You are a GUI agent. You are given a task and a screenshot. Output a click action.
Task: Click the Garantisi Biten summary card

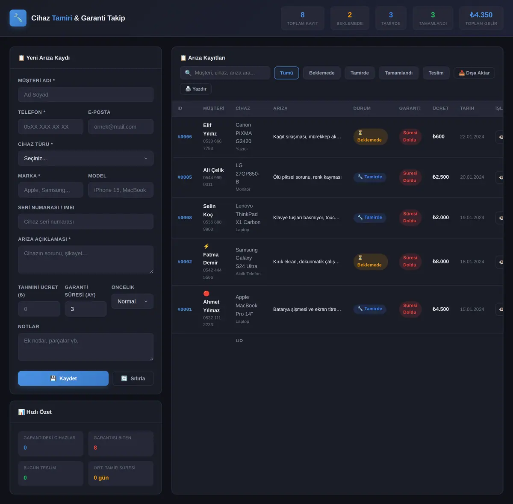pos(121,443)
